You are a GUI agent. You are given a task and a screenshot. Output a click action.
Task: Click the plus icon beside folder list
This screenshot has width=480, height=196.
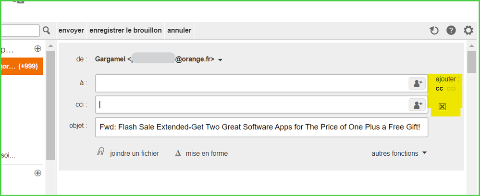(37, 48)
